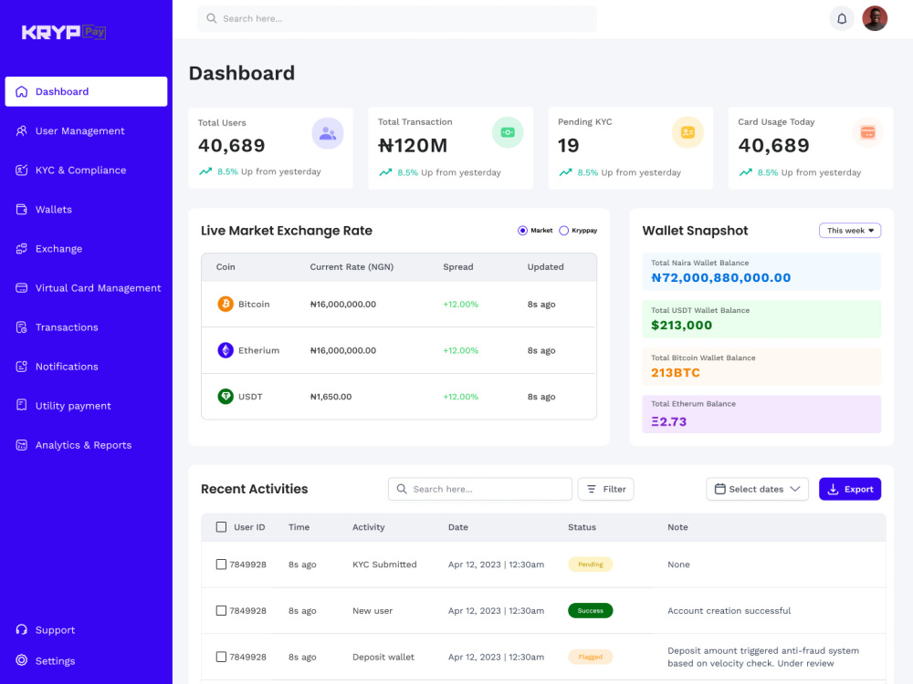
Task: Open notifications bell icon
Action: pyautogui.click(x=842, y=18)
